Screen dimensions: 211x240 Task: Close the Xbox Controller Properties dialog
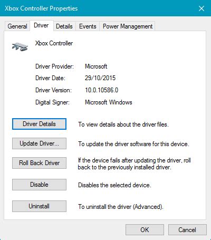202,8
